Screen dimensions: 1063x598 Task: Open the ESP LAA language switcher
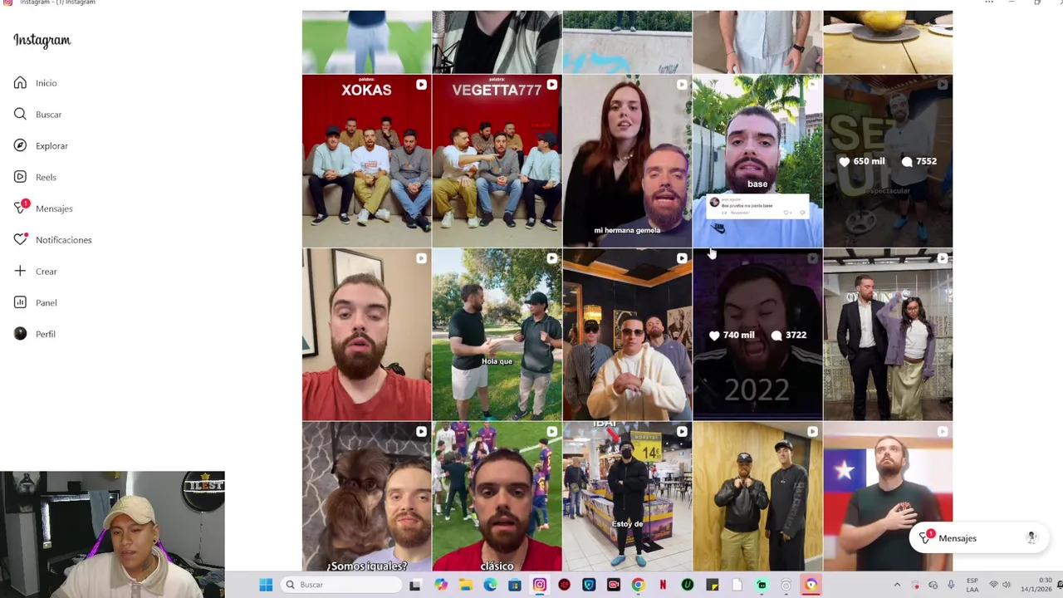(x=972, y=585)
